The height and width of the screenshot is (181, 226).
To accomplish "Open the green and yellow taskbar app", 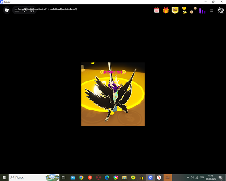I will click(133, 177).
